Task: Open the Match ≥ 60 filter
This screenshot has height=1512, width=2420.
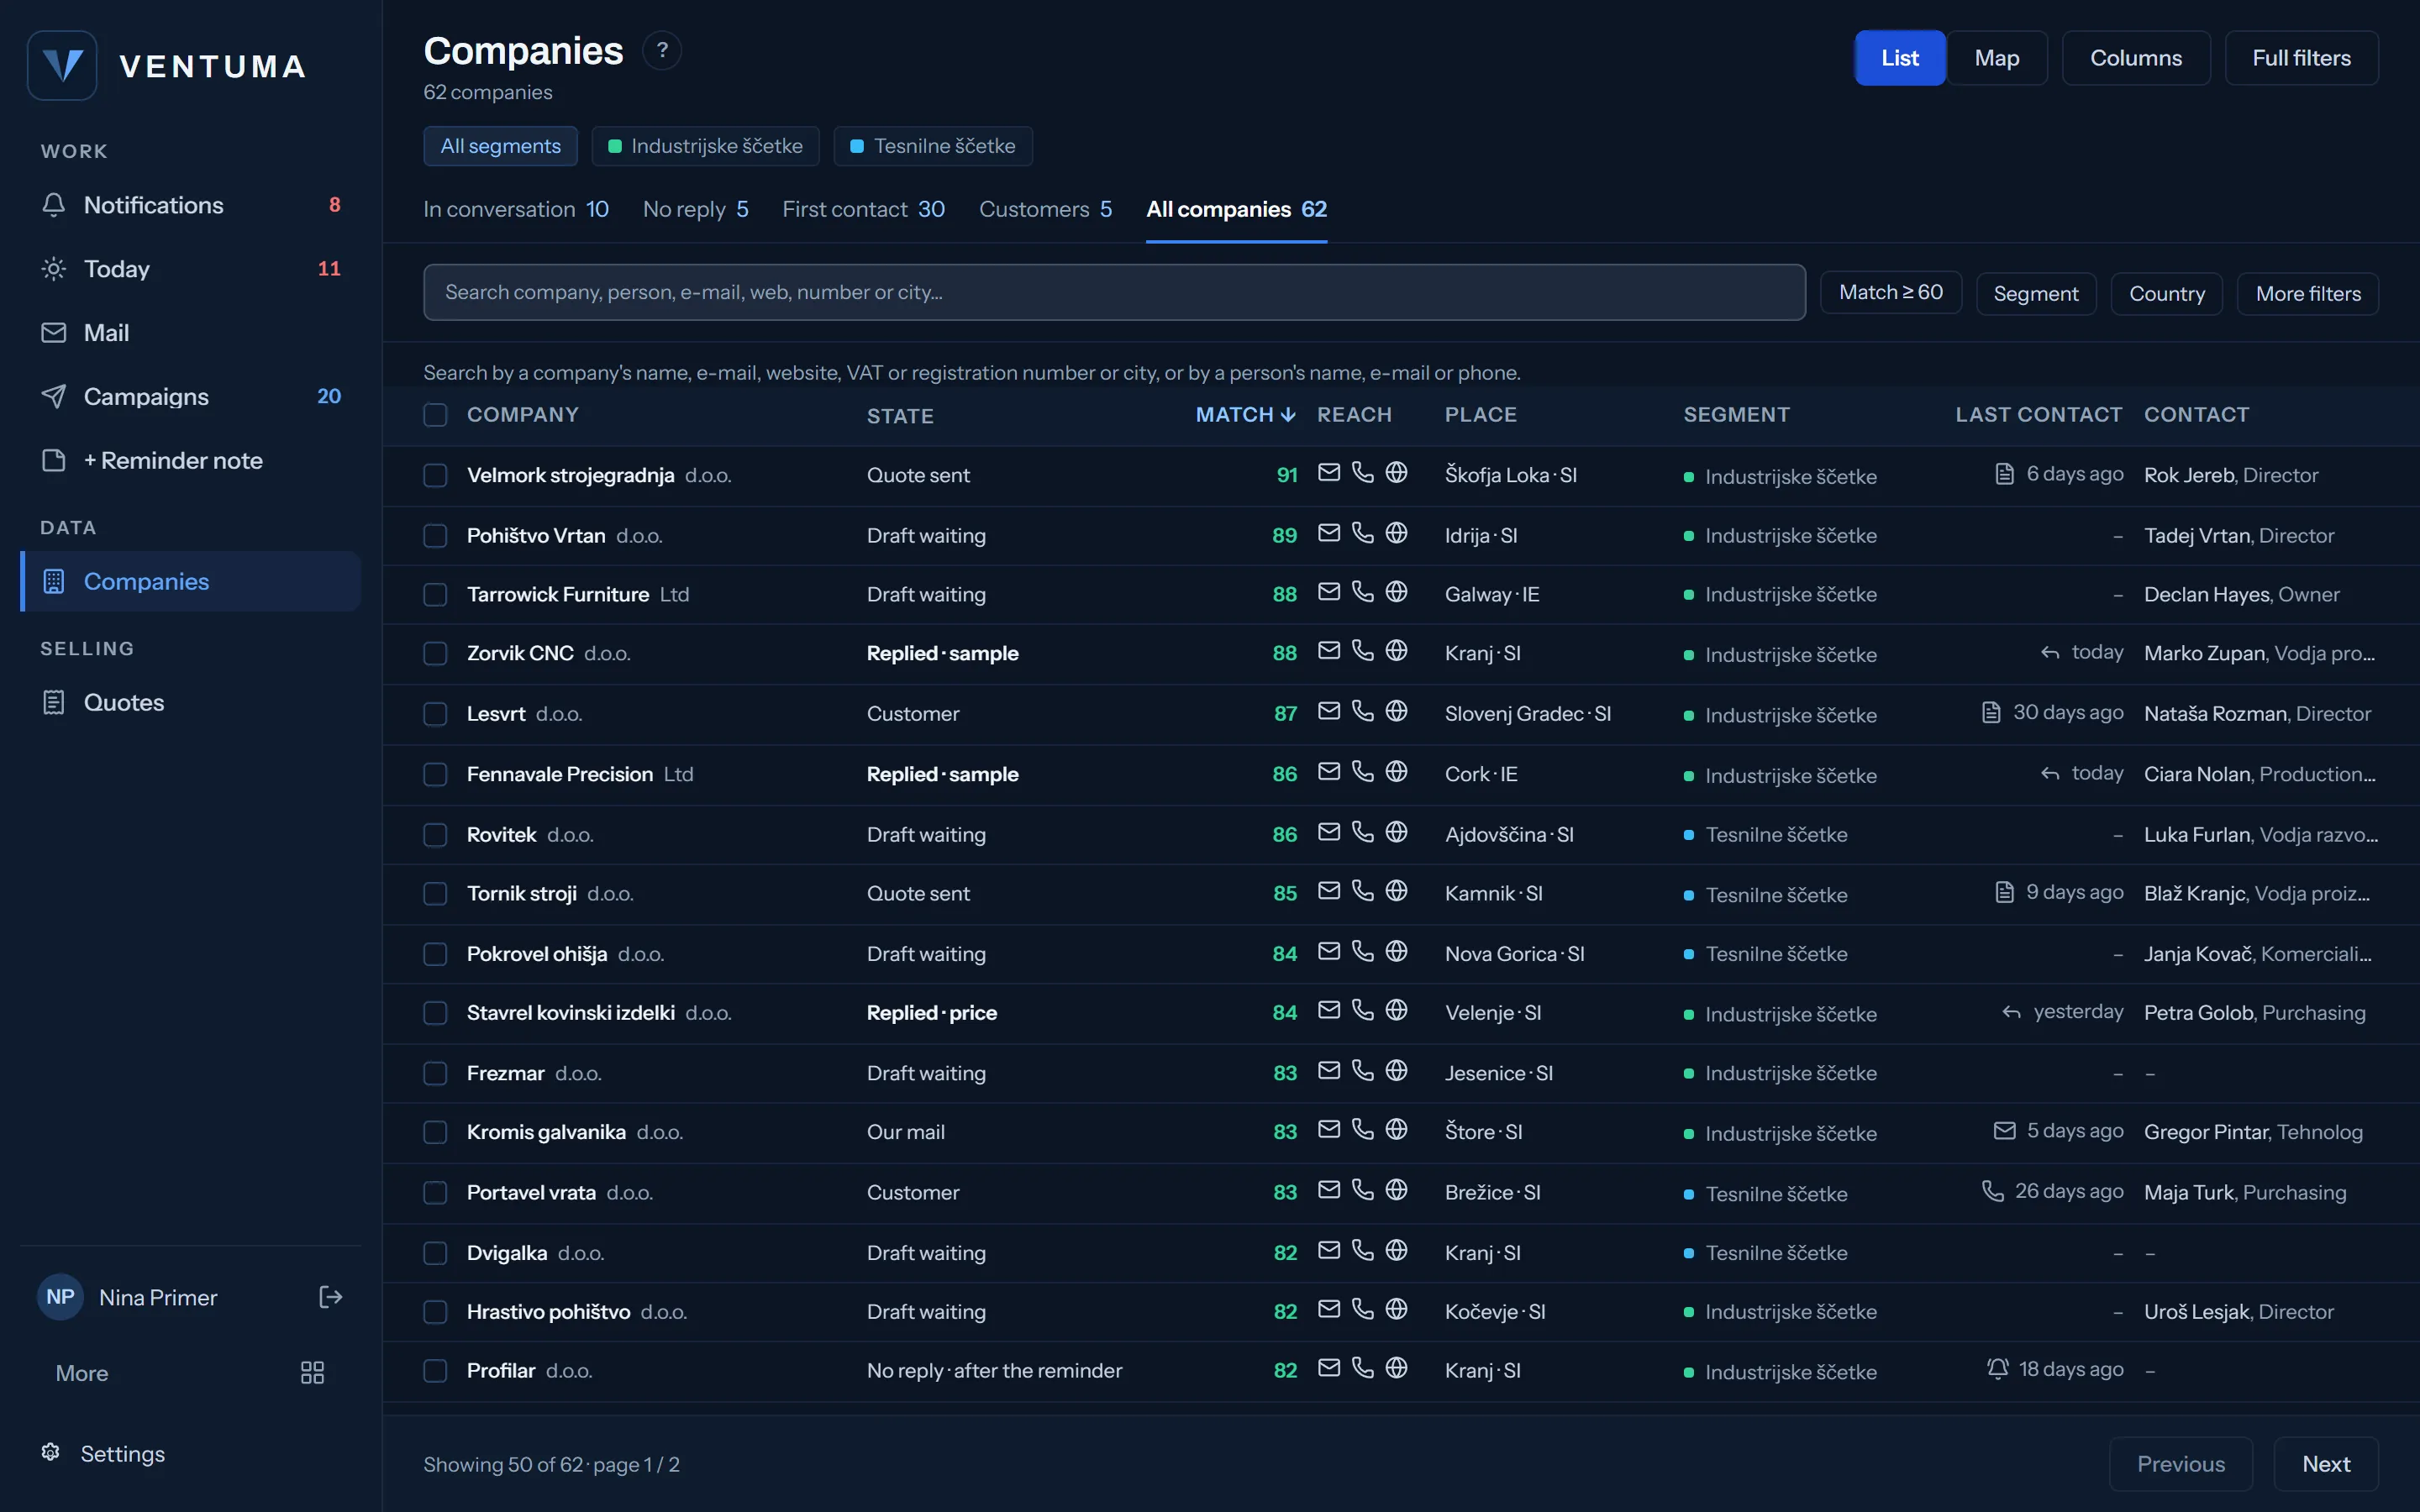Action: 1890,293
